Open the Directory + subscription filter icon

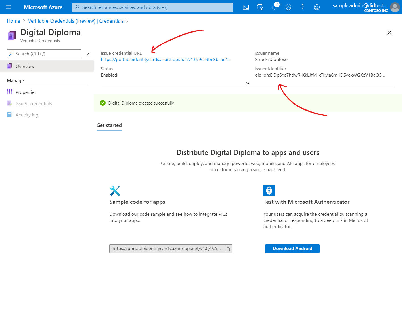260,7
